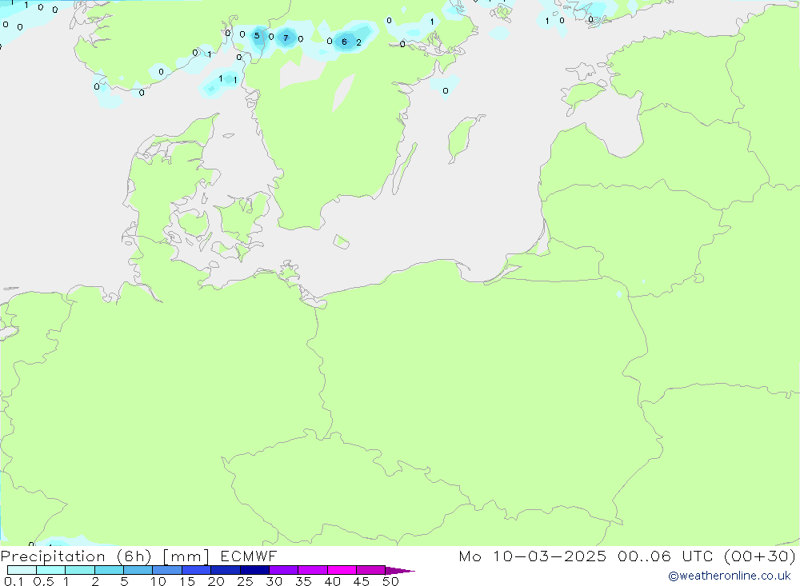Screen dimensions: 800x586
Task: Click the "2" value beside the 6
Action: (358, 42)
